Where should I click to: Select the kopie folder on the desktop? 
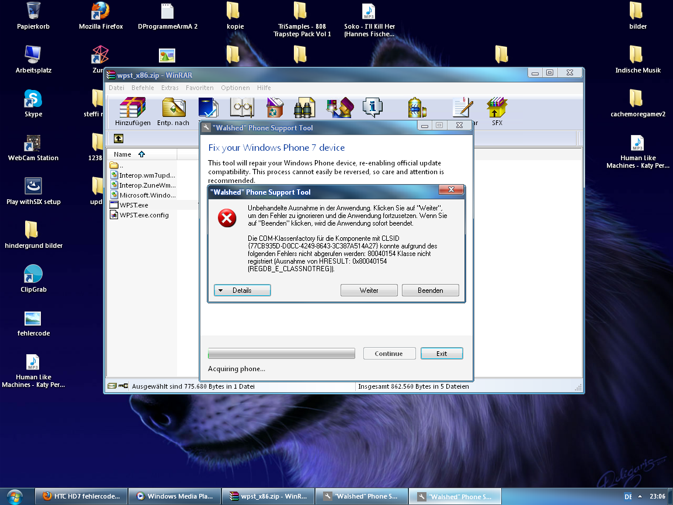pos(235,16)
